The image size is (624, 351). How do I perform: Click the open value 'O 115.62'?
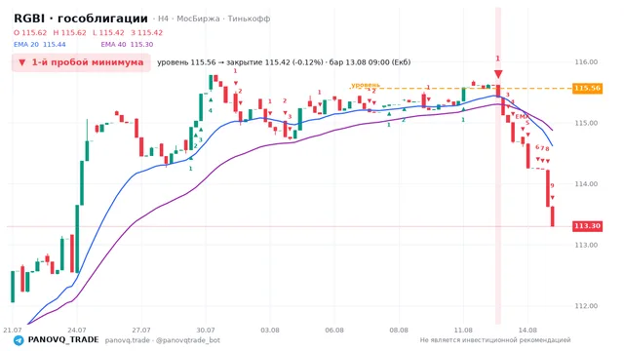pyautogui.click(x=30, y=32)
